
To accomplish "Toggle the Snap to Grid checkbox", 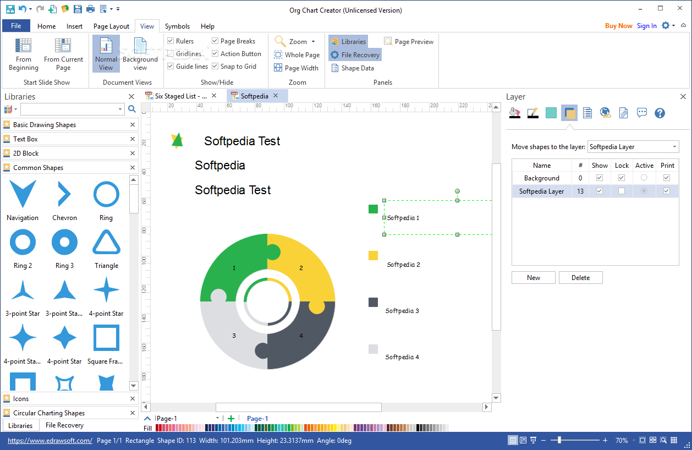I will pyautogui.click(x=215, y=67).
